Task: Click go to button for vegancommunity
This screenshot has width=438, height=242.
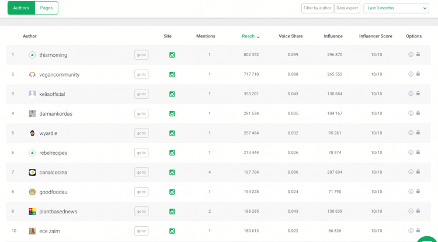Action: point(141,74)
